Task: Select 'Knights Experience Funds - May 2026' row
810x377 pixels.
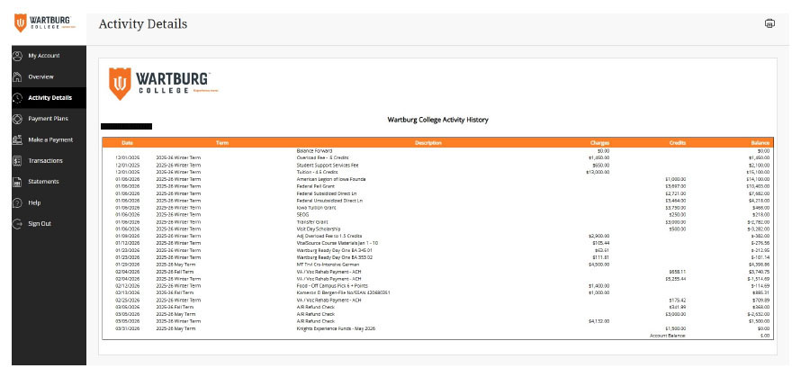Action: point(437,328)
